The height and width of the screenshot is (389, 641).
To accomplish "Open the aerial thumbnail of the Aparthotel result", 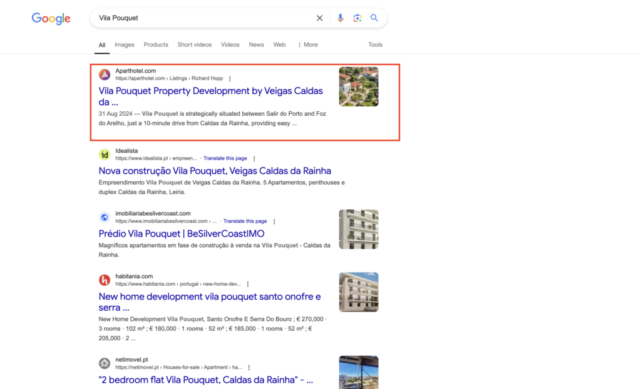I will coord(359,87).
